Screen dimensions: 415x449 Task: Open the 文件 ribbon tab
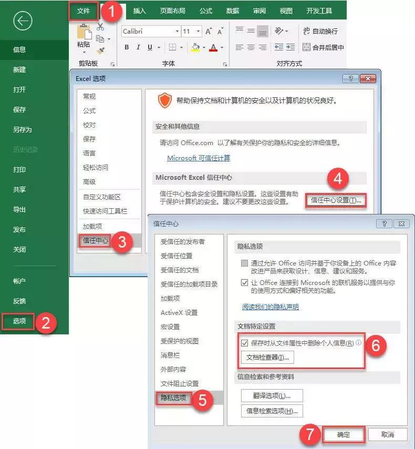(x=84, y=11)
